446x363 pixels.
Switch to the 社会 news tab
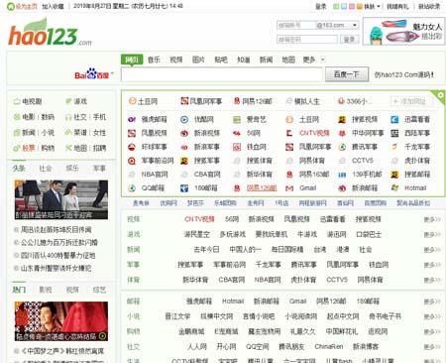[46, 169]
